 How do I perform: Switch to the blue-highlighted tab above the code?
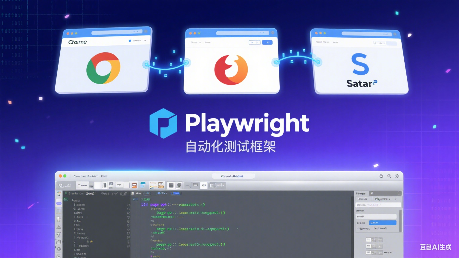coord(176,193)
